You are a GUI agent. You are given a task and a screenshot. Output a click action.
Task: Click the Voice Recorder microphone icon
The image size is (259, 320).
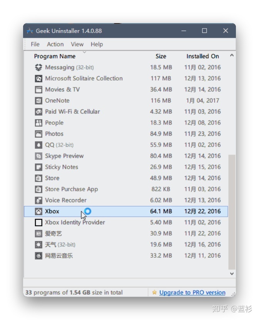point(38,200)
